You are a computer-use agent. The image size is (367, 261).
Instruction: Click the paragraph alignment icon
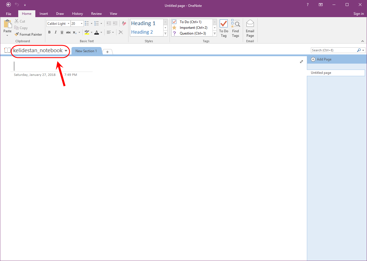coord(109,32)
